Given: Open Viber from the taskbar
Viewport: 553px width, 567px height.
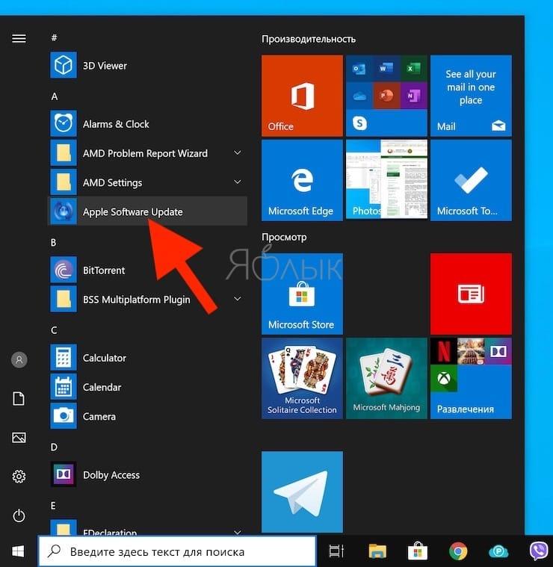Looking at the screenshot, I should coord(539,551).
